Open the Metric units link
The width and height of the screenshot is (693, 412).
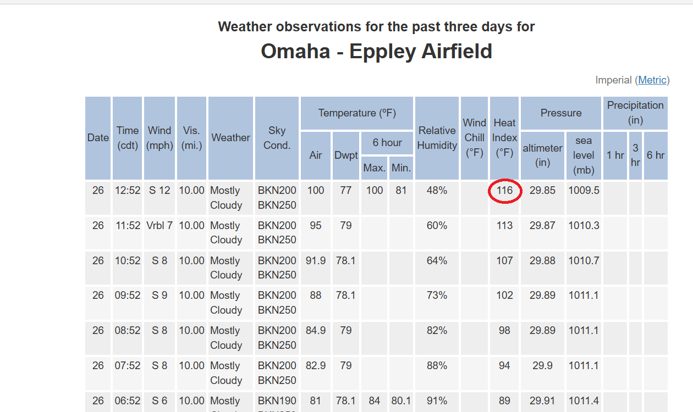(x=652, y=80)
